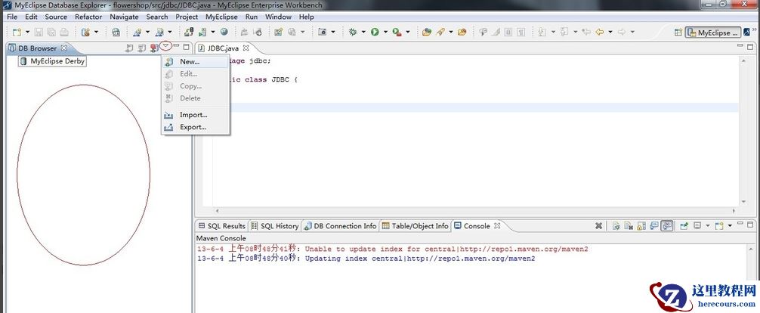Open the Refactor menu
This screenshot has width=760, height=313.
click(88, 17)
